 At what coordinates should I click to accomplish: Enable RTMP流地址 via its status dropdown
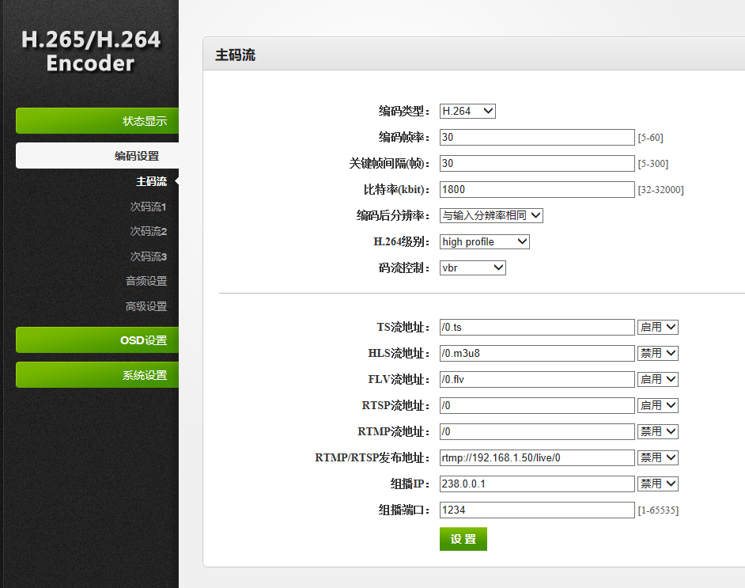[658, 432]
